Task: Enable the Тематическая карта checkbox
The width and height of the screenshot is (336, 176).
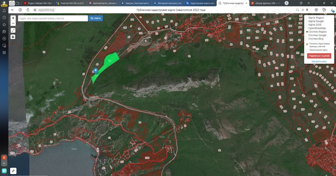Action: [x=307, y=50]
